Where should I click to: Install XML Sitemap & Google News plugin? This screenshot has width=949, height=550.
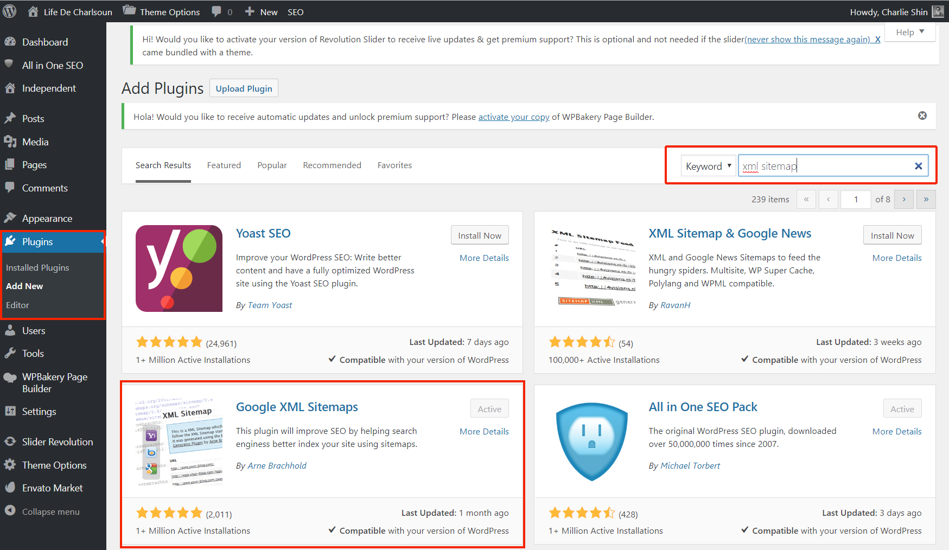click(892, 235)
